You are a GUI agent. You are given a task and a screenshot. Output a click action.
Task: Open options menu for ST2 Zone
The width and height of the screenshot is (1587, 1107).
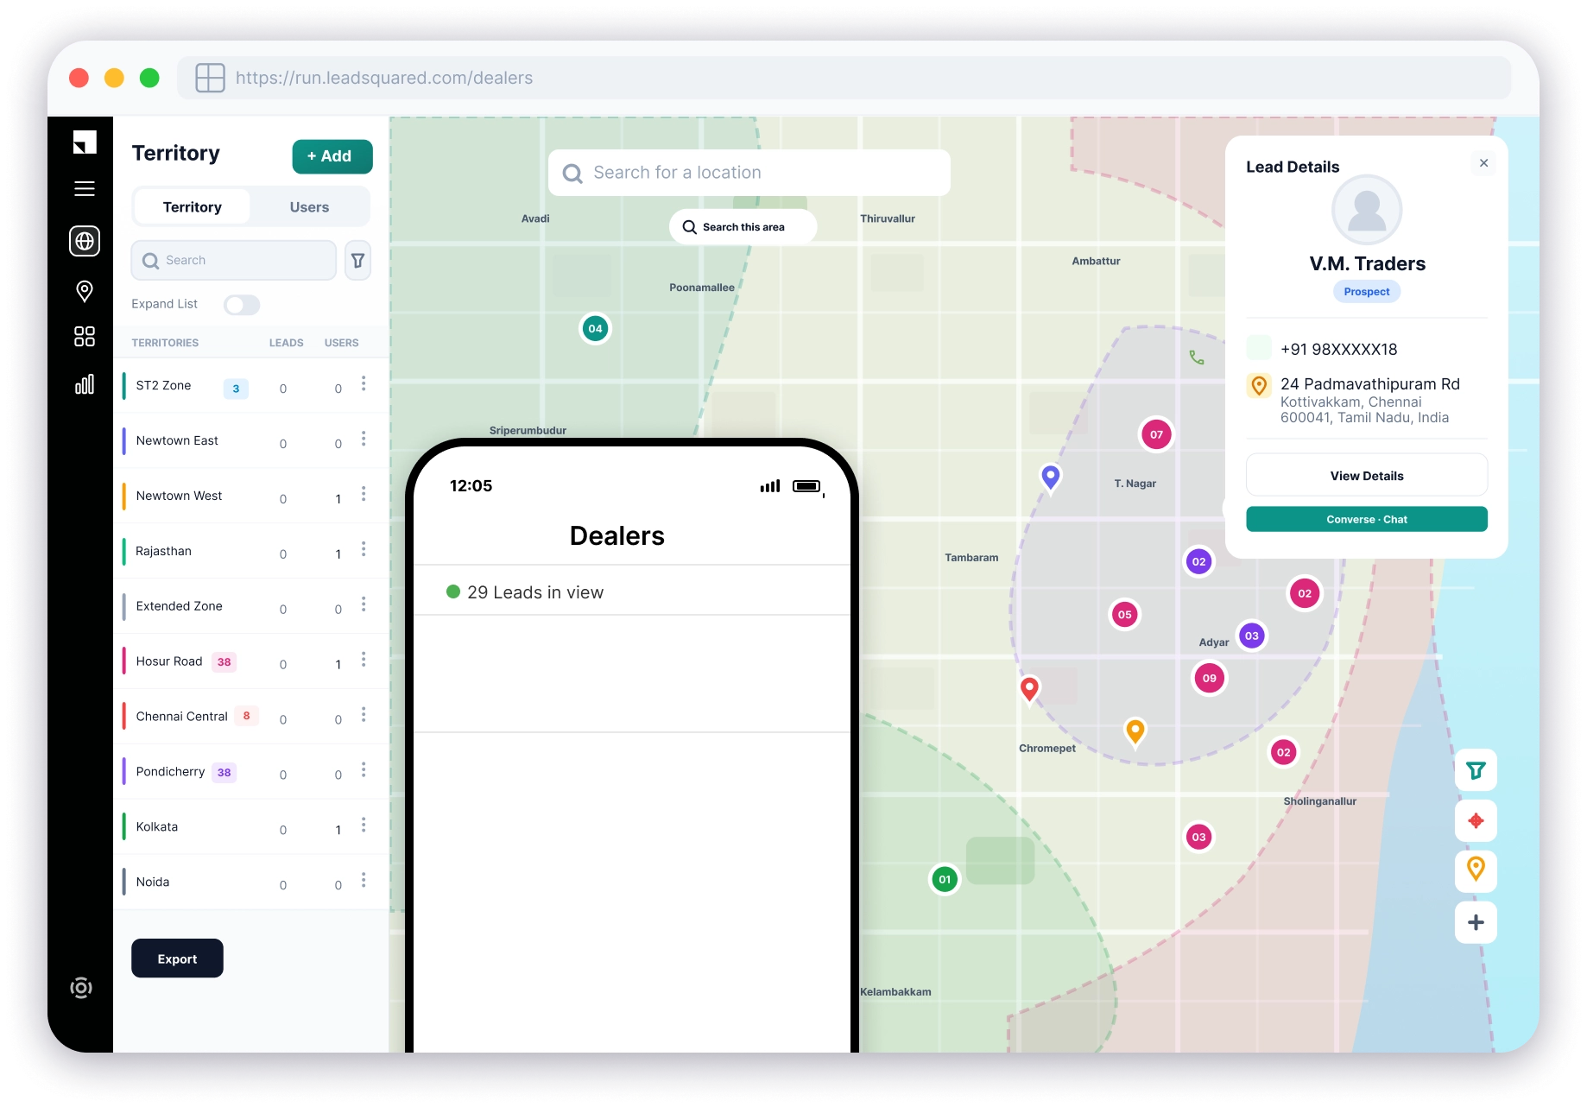click(364, 383)
